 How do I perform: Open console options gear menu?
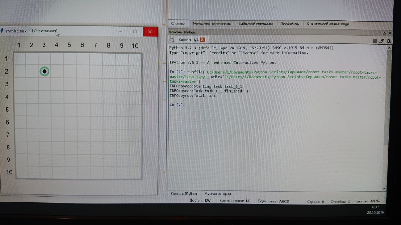coord(389,41)
